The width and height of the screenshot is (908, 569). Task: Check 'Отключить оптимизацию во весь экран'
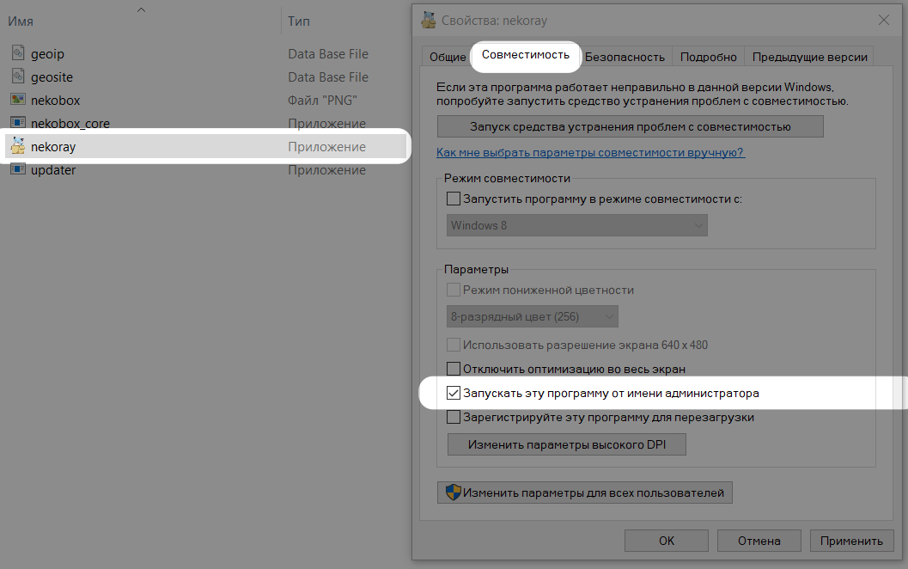coord(454,369)
